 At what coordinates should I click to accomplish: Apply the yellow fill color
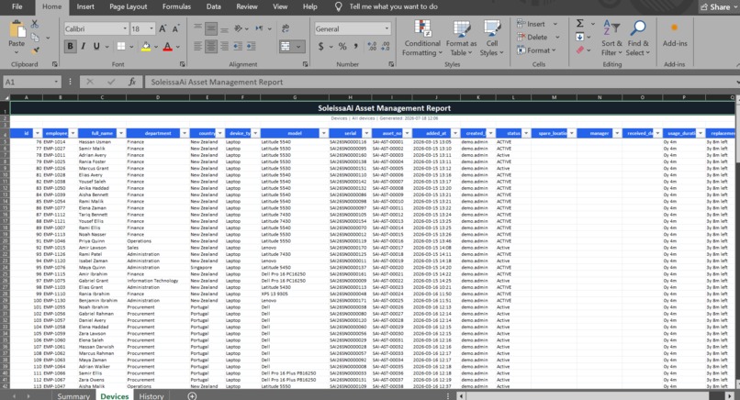pos(146,46)
